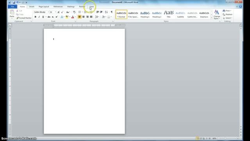Activate the Format Painter tool
The width and height of the screenshot is (250, 141).
click(24, 18)
